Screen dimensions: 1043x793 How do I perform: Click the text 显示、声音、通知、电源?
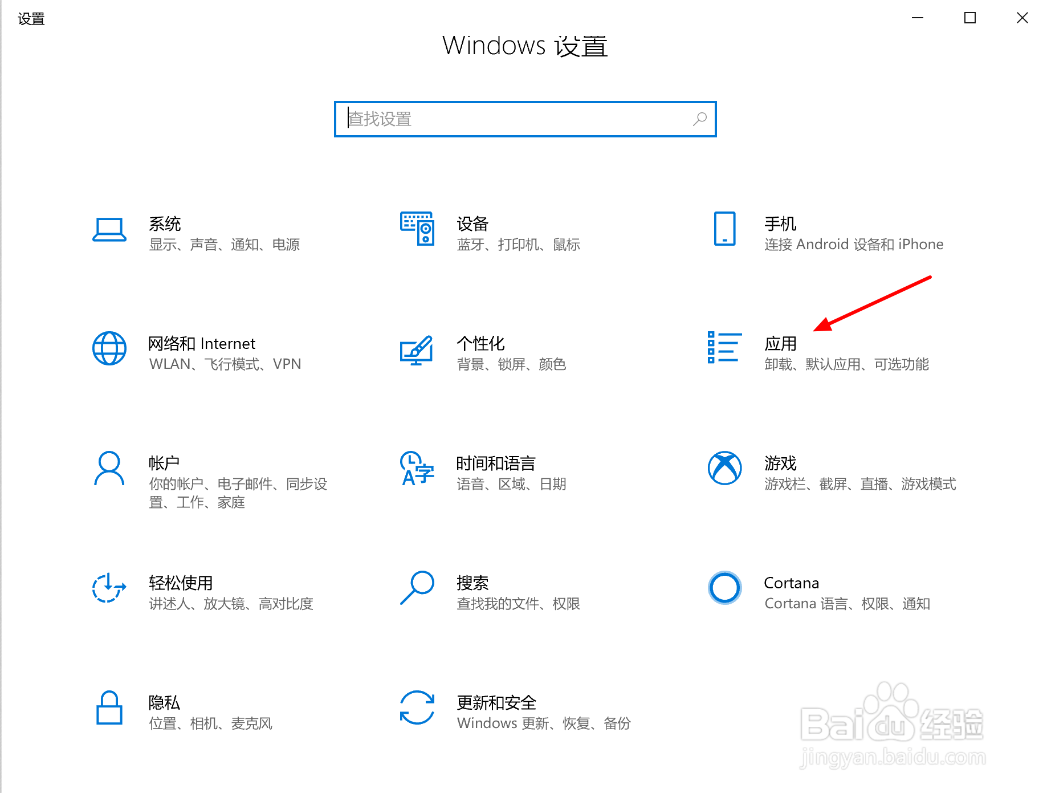tap(224, 245)
